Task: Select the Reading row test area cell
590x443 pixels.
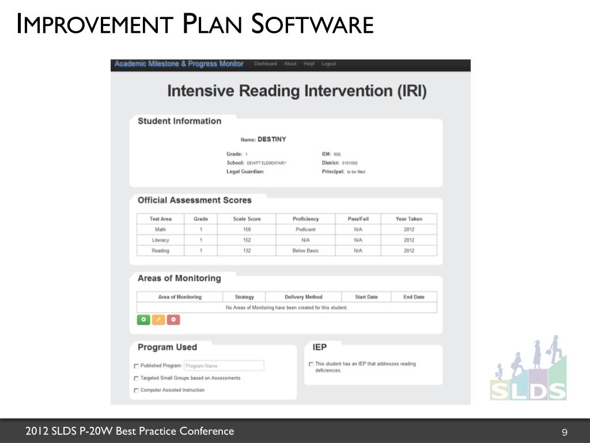Action: [160, 250]
